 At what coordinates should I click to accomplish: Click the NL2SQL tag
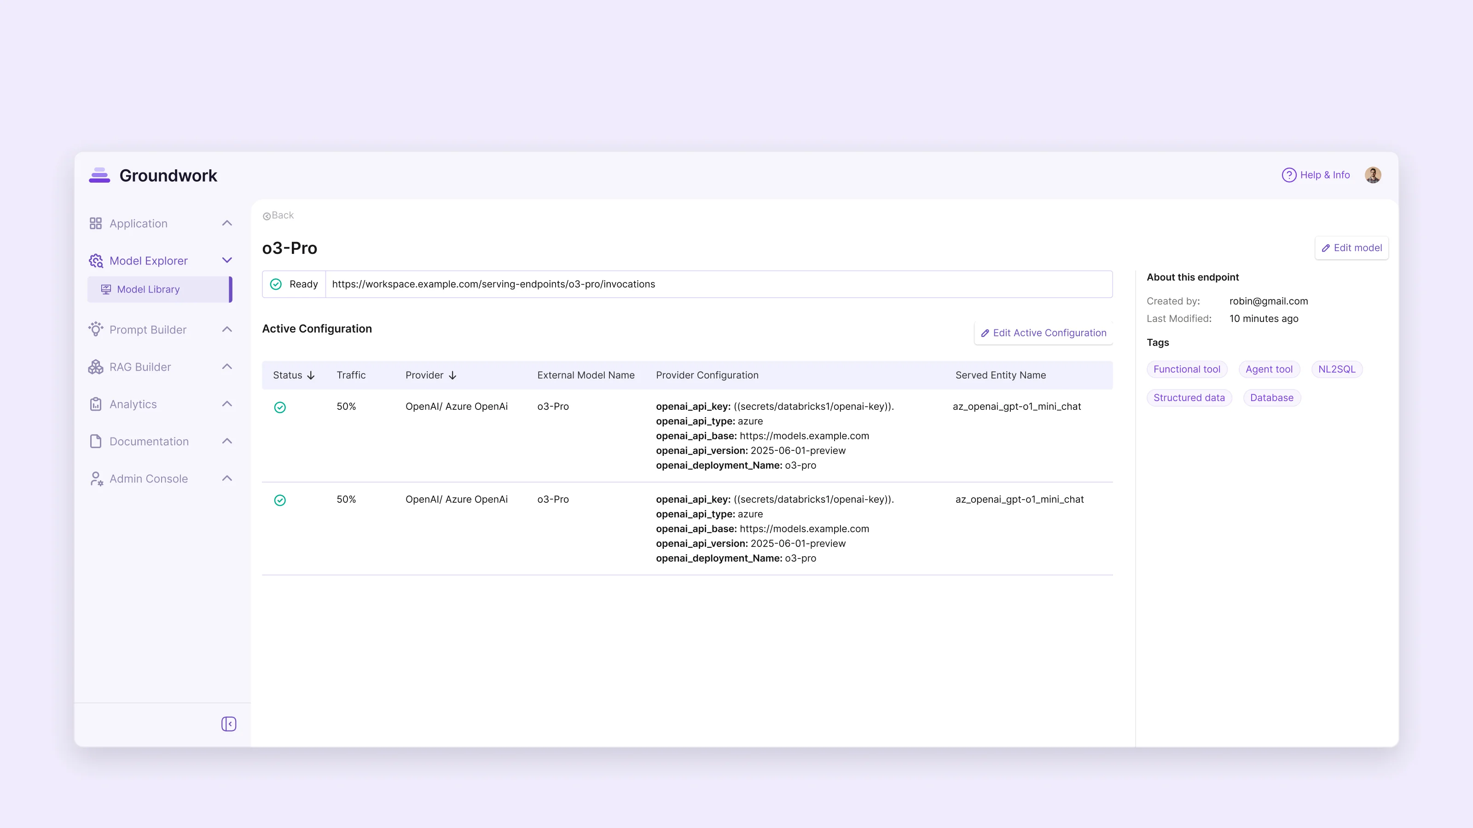click(1337, 369)
